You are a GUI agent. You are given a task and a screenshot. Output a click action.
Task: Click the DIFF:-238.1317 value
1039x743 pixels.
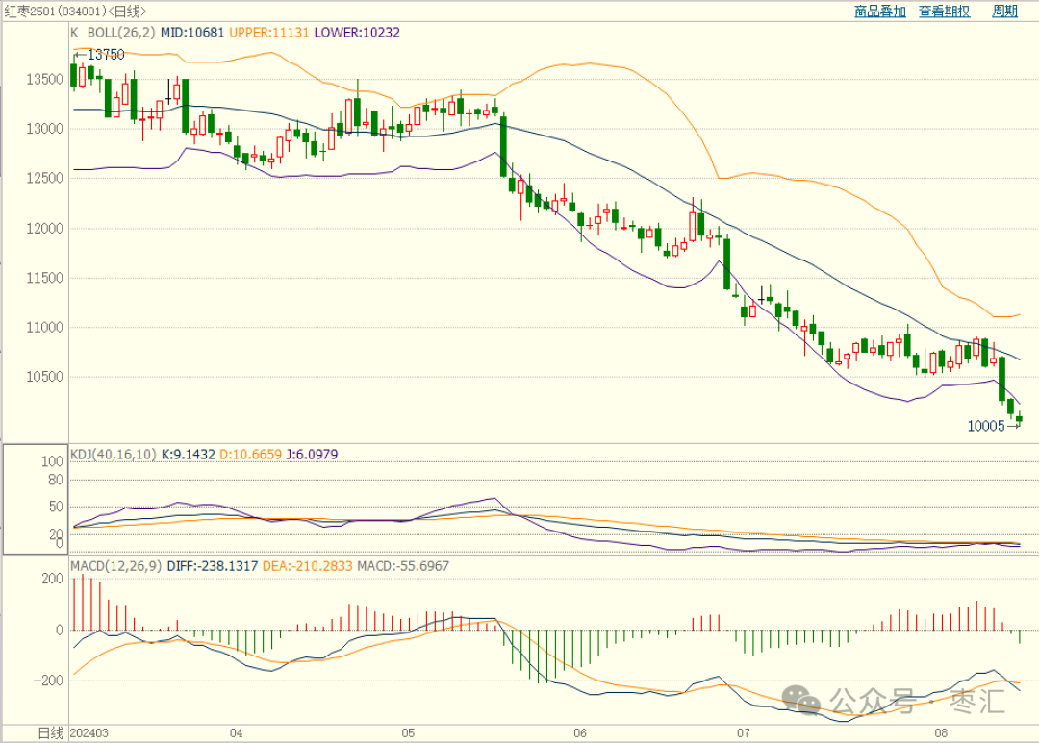click(x=212, y=566)
